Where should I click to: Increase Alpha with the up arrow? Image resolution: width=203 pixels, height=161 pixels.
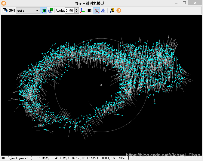[x=76, y=9]
